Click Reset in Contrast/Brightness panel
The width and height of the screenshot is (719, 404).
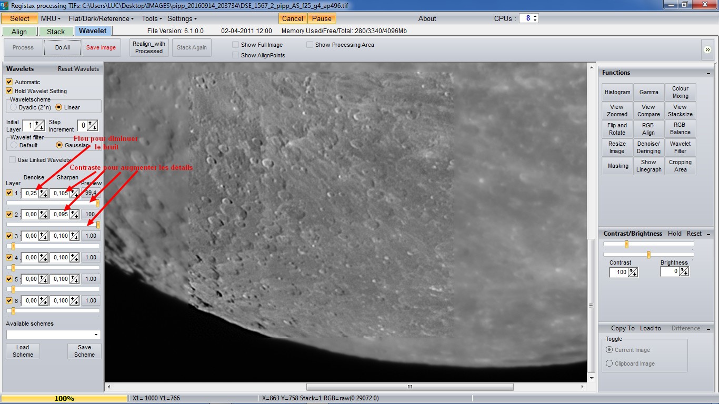(x=694, y=234)
